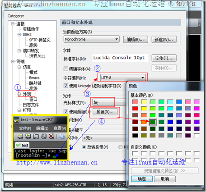Collapse the 仿真 tree node
The height and width of the screenshot is (192, 206).
19,67
